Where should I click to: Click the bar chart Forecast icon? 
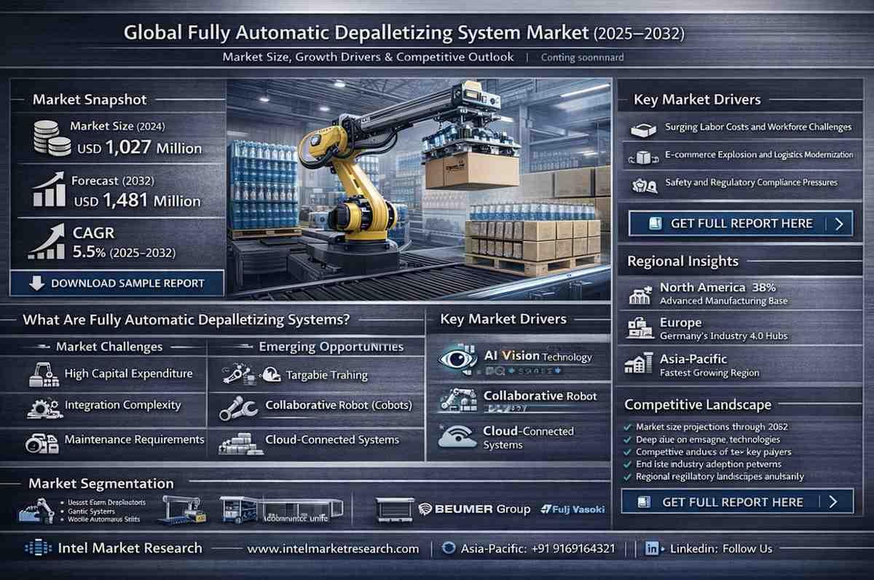tap(48, 190)
